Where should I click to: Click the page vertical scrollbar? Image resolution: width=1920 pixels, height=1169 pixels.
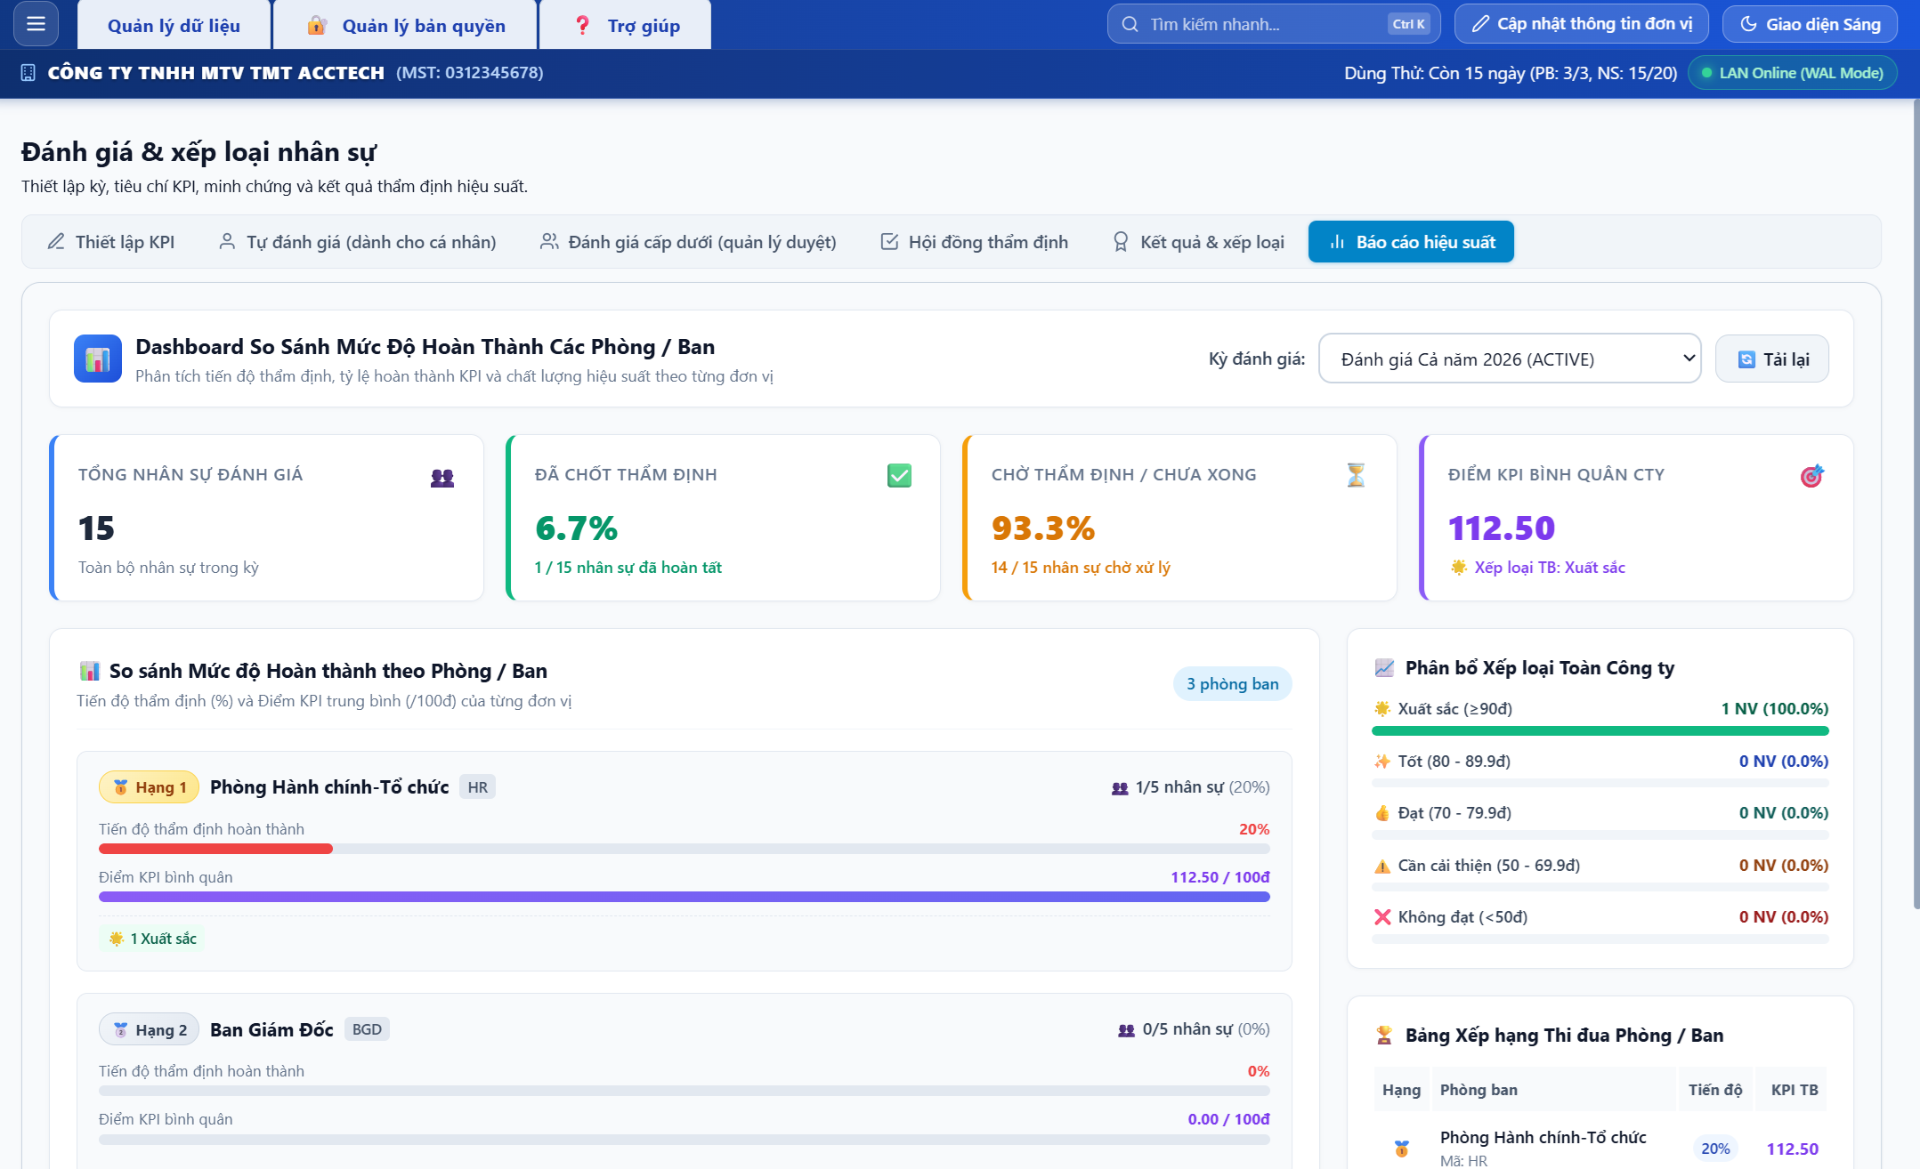1916,503
